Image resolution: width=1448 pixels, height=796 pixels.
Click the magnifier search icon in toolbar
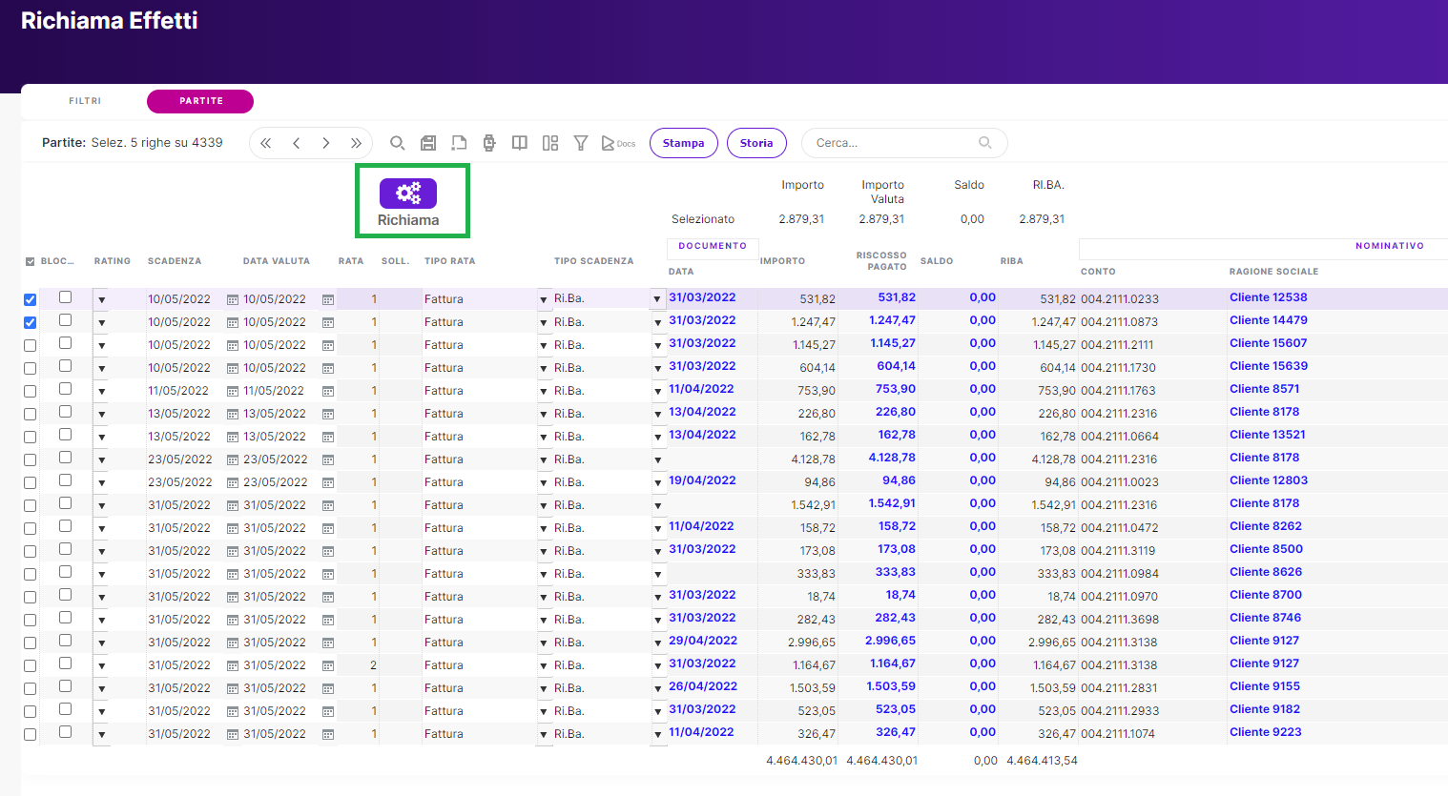pos(398,143)
